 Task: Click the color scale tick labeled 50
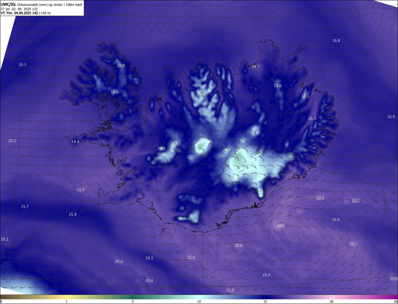click(x=396, y=302)
